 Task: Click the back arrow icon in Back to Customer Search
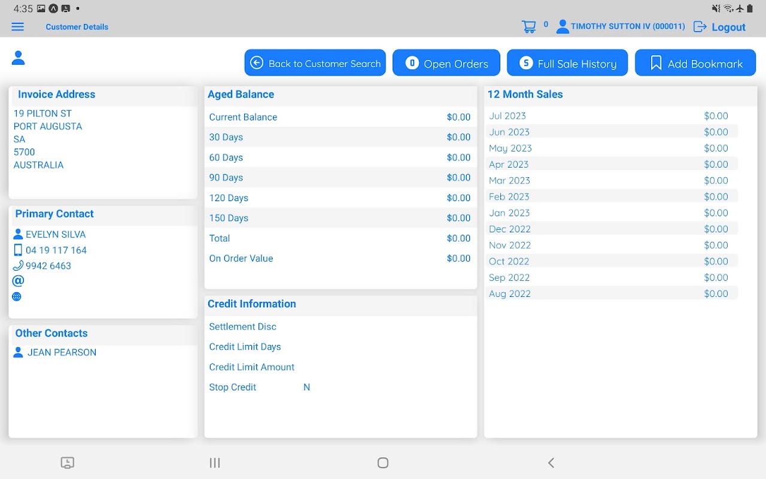pos(257,63)
